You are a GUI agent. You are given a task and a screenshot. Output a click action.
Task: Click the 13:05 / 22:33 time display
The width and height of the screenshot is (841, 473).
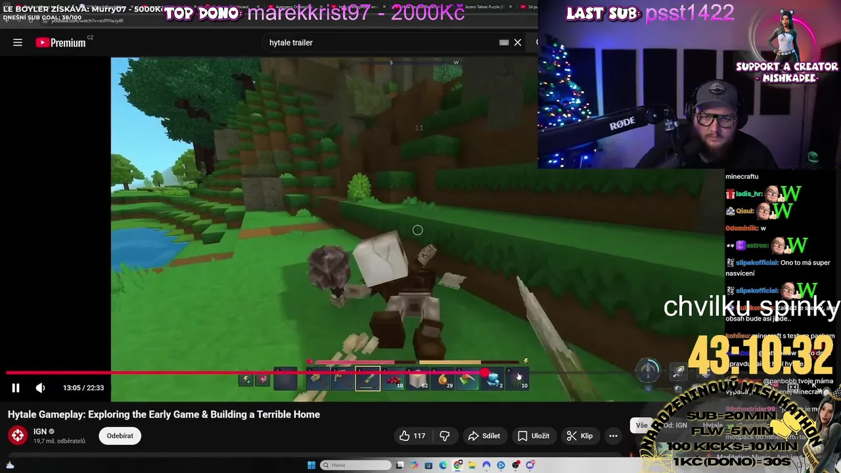pos(83,388)
